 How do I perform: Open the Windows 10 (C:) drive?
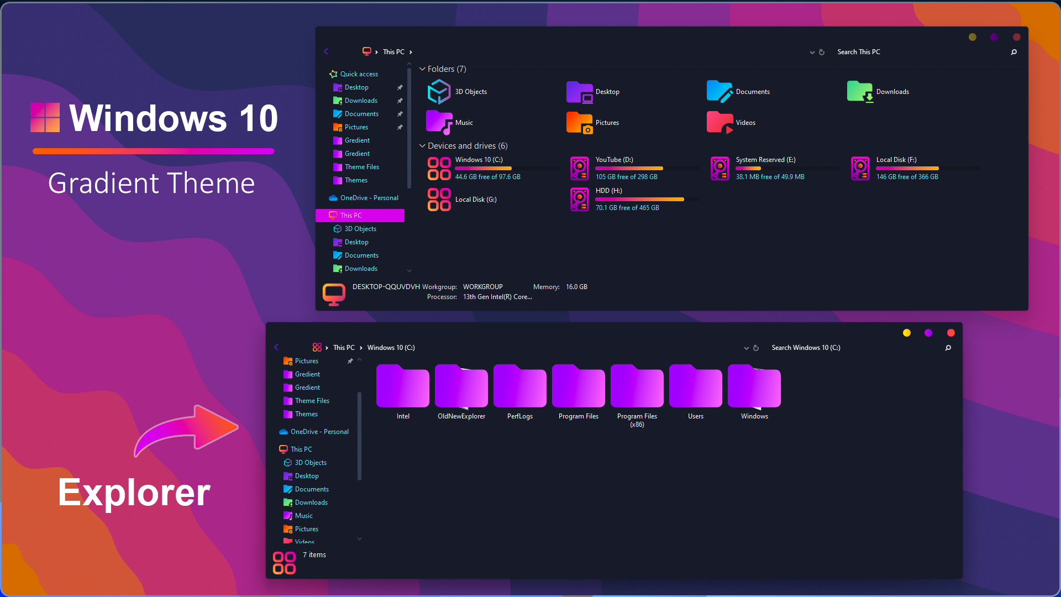[439, 168]
